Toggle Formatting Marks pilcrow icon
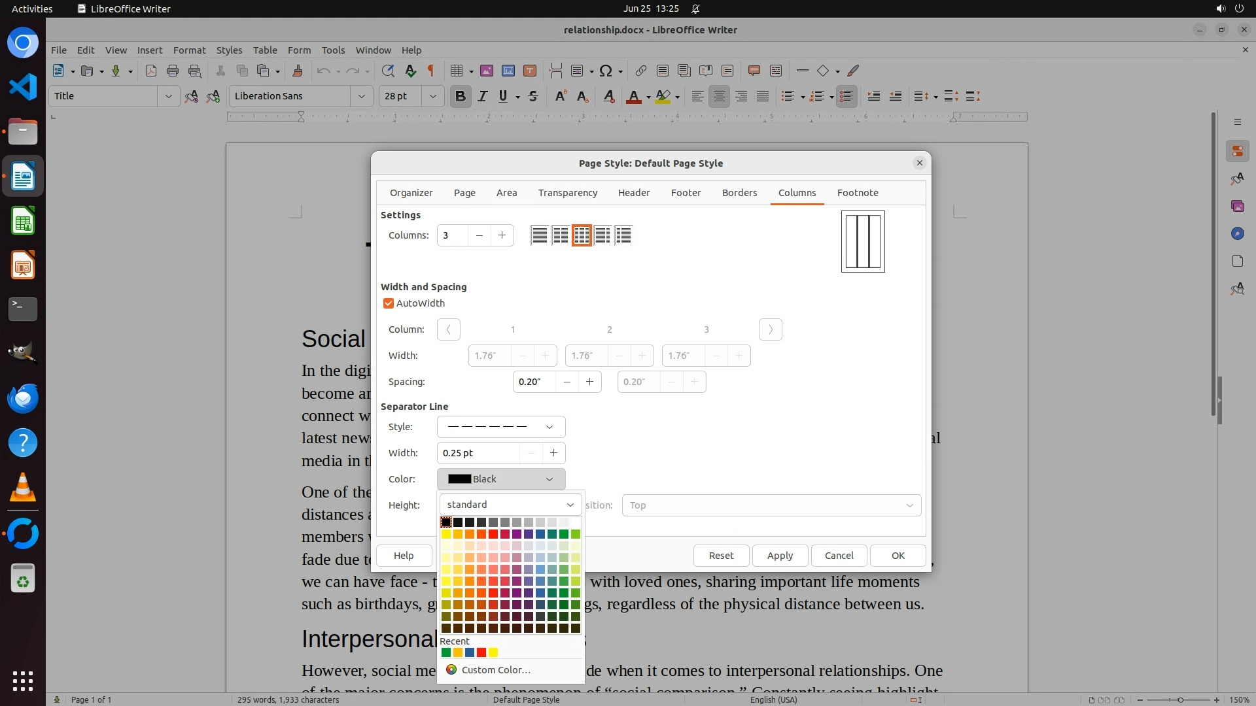 431,71
